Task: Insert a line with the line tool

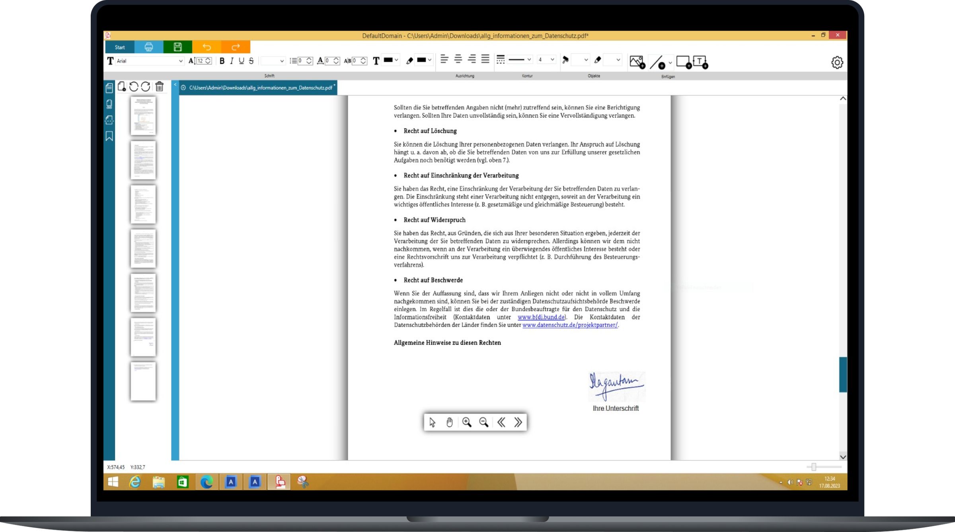Action: click(x=657, y=62)
